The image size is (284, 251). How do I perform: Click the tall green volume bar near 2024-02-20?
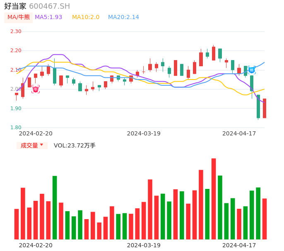click(x=55, y=208)
